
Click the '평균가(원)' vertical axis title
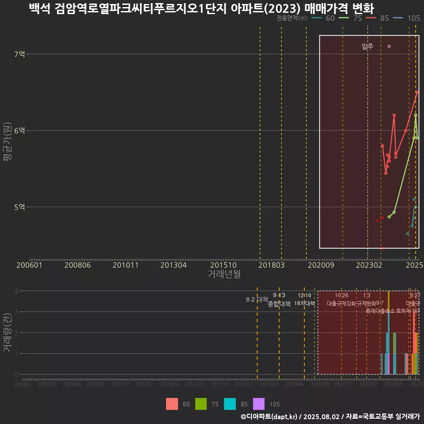coord(8,142)
